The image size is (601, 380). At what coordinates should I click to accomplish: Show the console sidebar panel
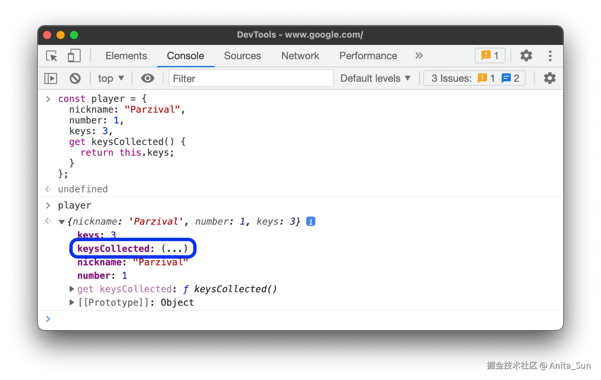point(51,78)
